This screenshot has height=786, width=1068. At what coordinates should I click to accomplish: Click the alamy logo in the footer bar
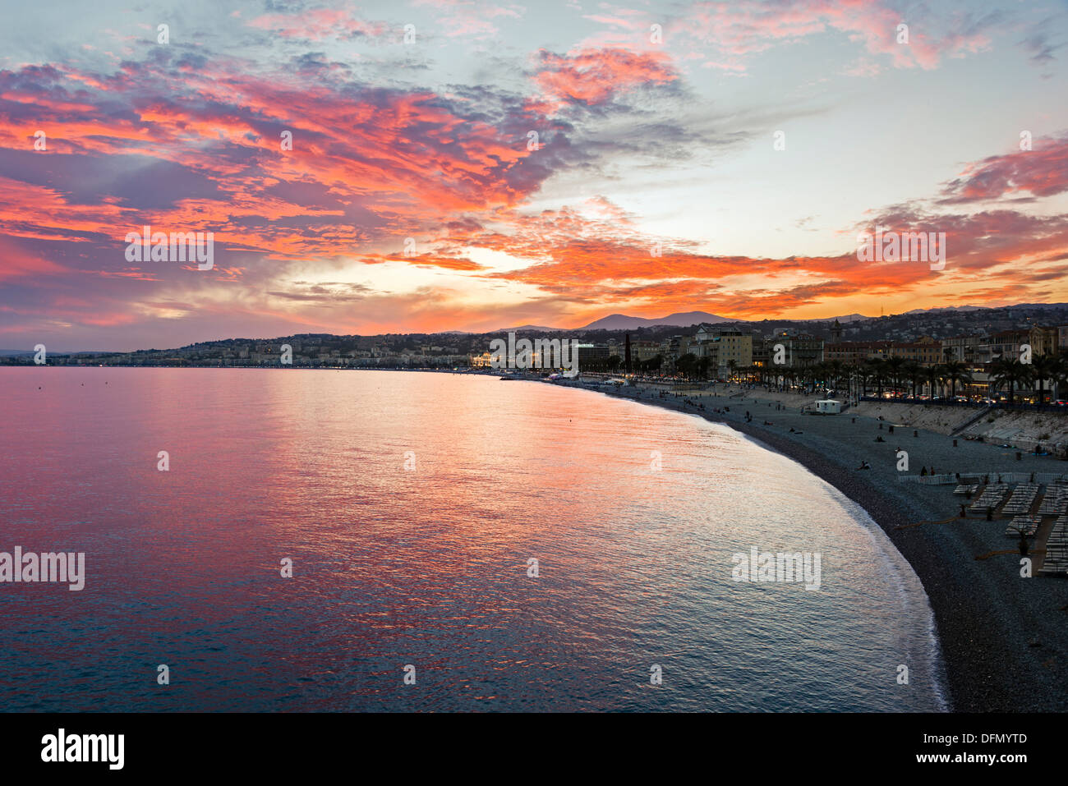83,749
